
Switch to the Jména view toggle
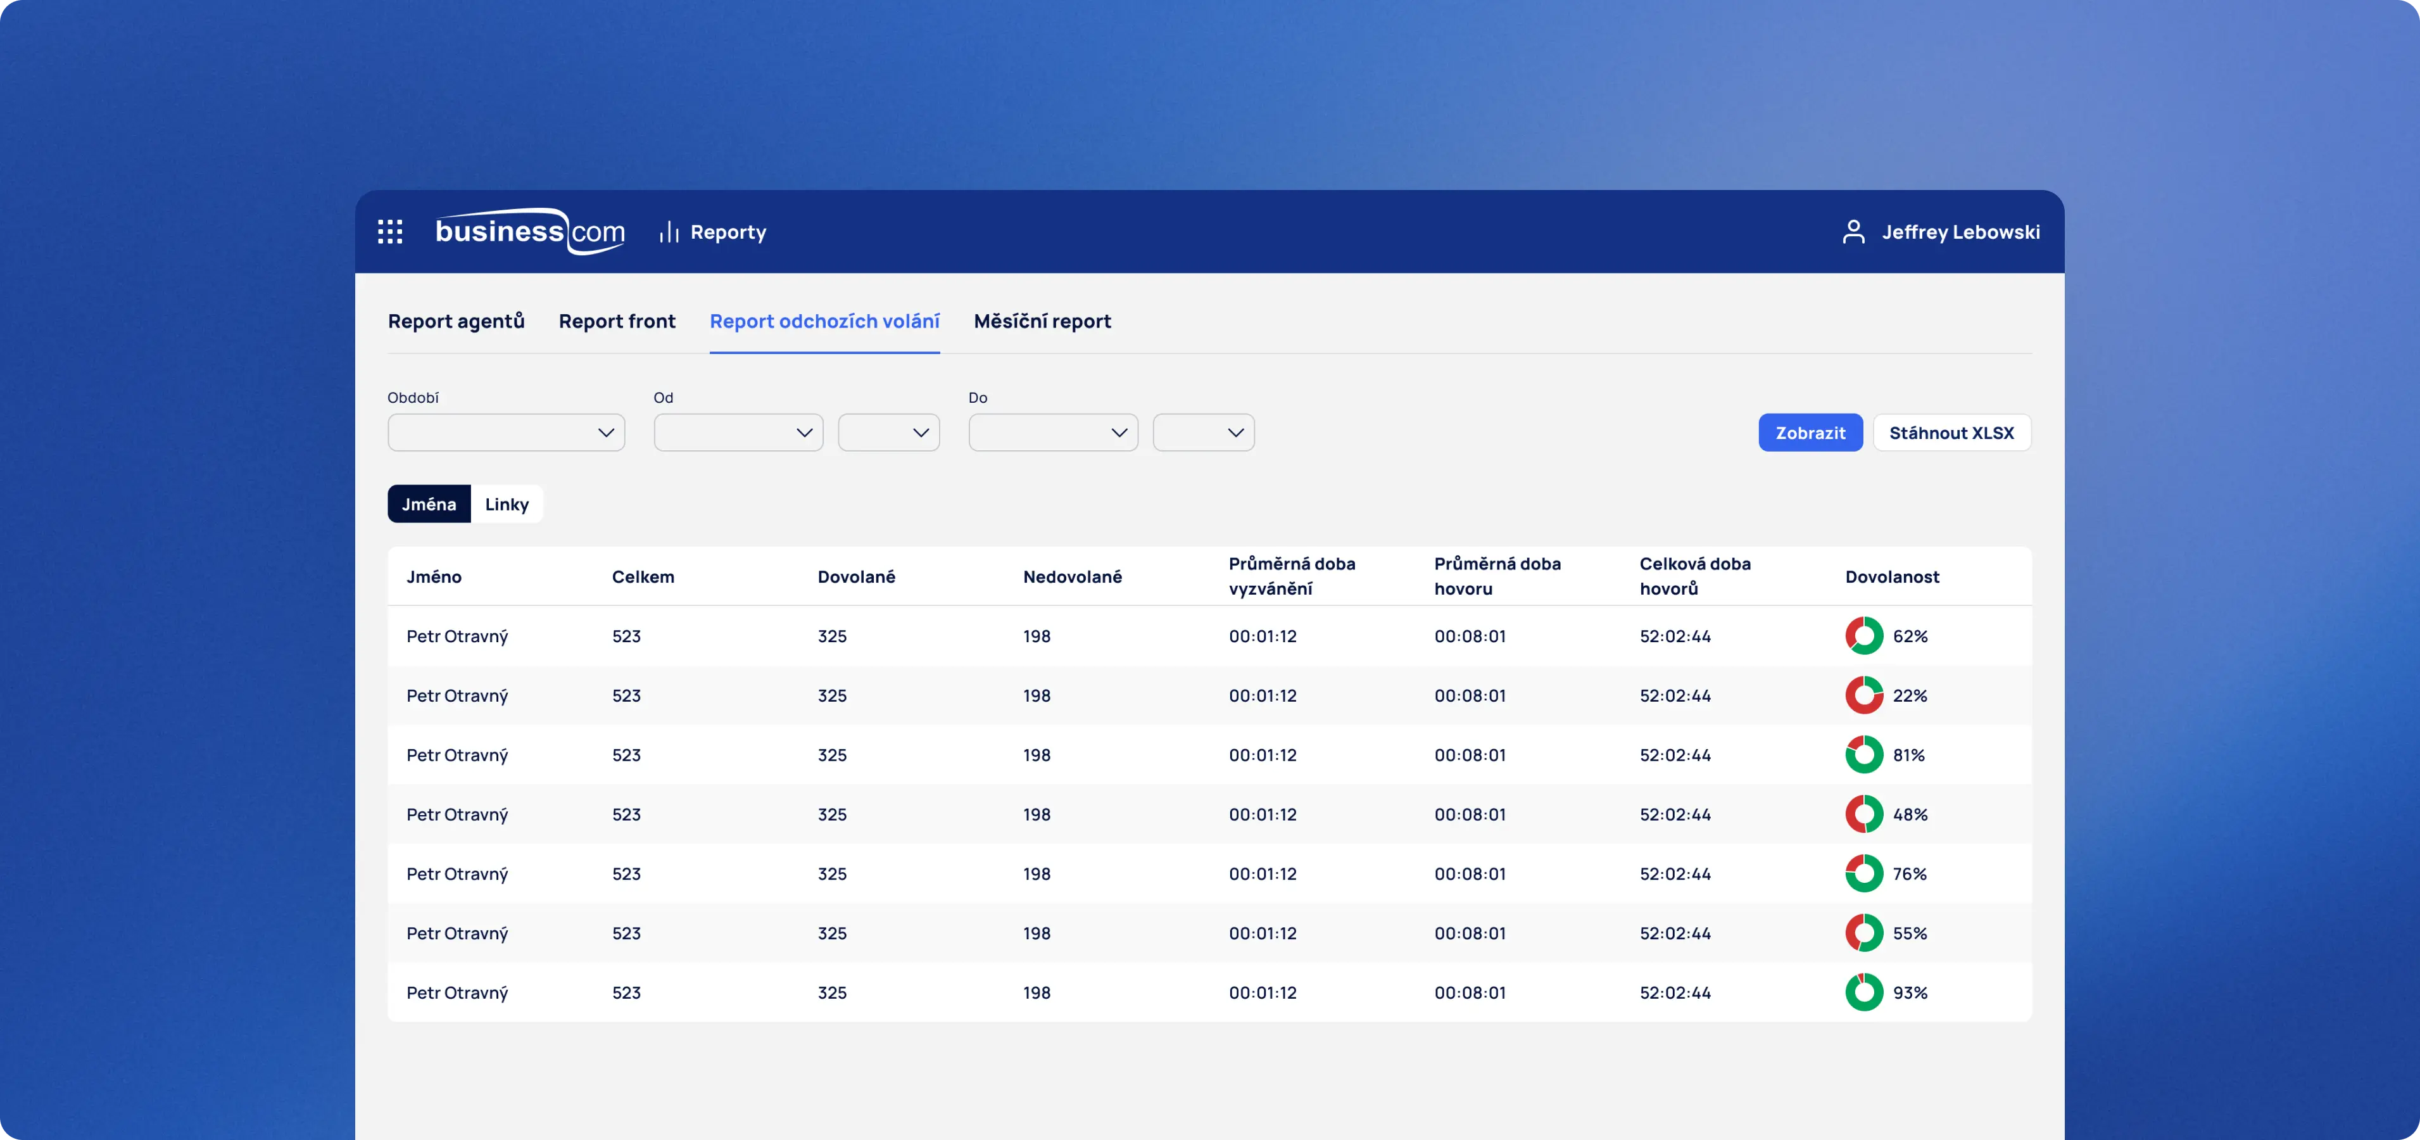pyautogui.click(x=429, y=503)
